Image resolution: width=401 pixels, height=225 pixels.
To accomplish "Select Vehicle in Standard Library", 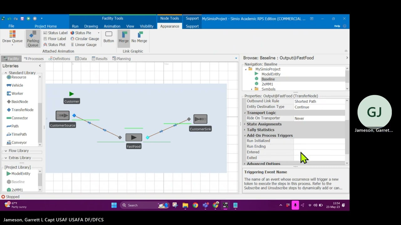I will pos(15,85).
